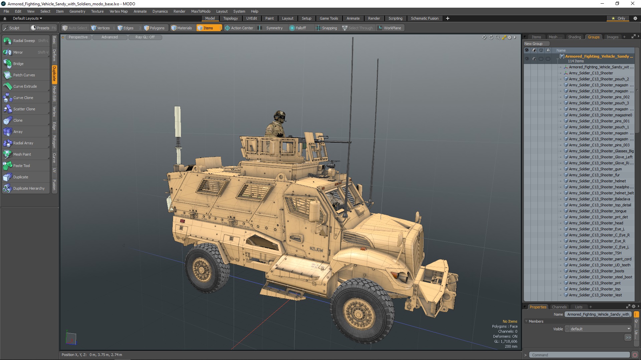Viewport: 641px width, 360px height.
Task: Open the Channels tab
Action: pyautogui.click(x=559, y=307)
